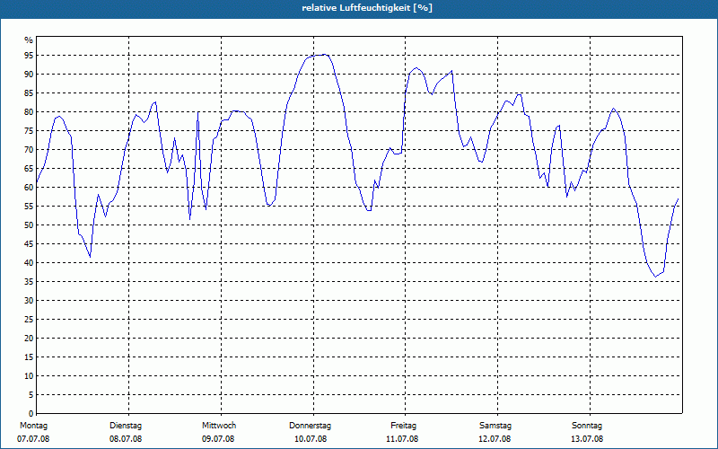Select the y-axis value 70

[x=29, y=150]
